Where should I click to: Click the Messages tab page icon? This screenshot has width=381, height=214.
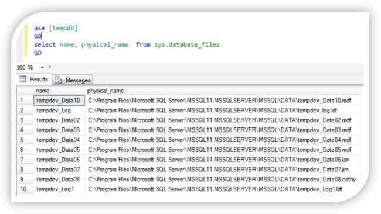click(x=59, y=80)
